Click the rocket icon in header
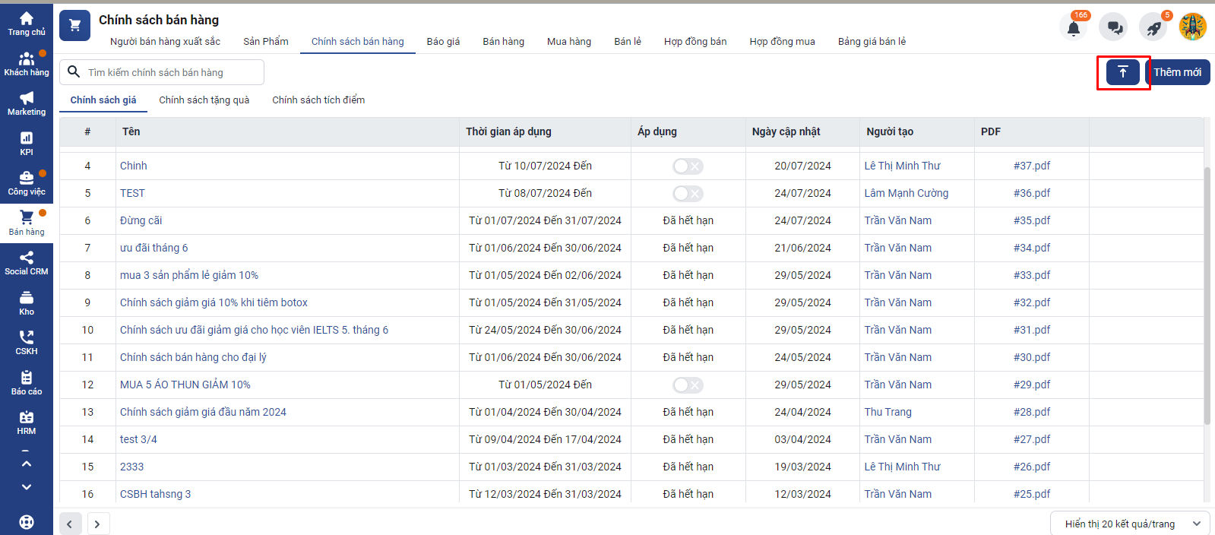This screenshot has height=535, width=1215. pyautogui.click(x=1153, y=28)
